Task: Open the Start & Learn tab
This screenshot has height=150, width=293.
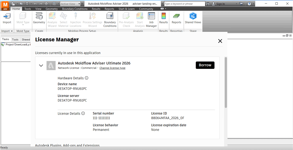Action: pos(127,9)
